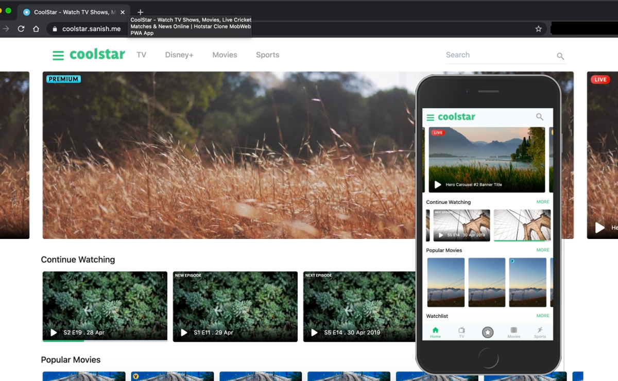Screen dimensions: 618x381
Task: Click the 'Watchlist' heading on phone
Action: tap(437, 316)
